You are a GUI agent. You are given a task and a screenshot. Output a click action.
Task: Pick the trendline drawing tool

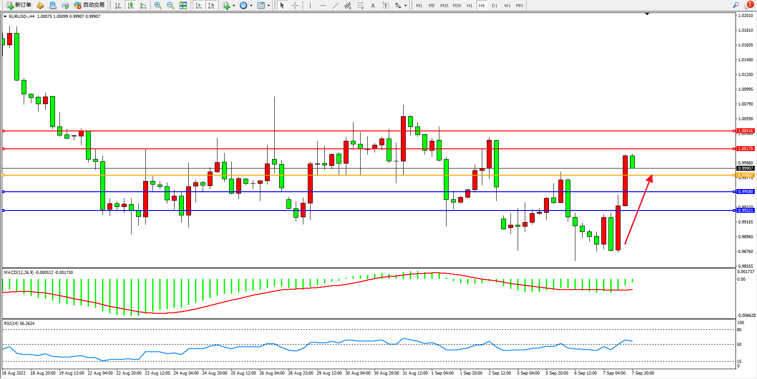coord(336,5)
